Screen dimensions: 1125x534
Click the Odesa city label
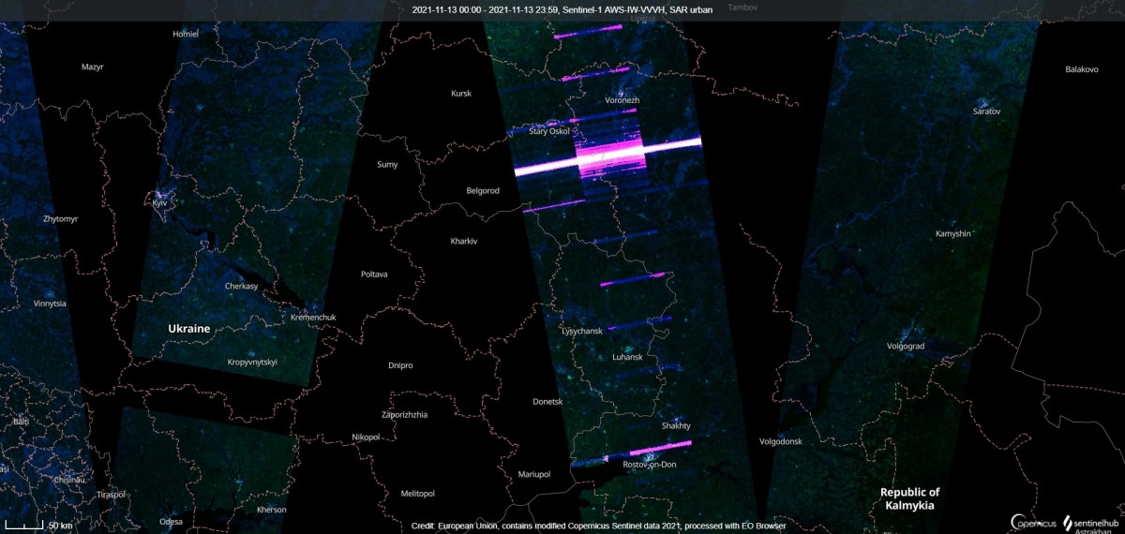171,521
